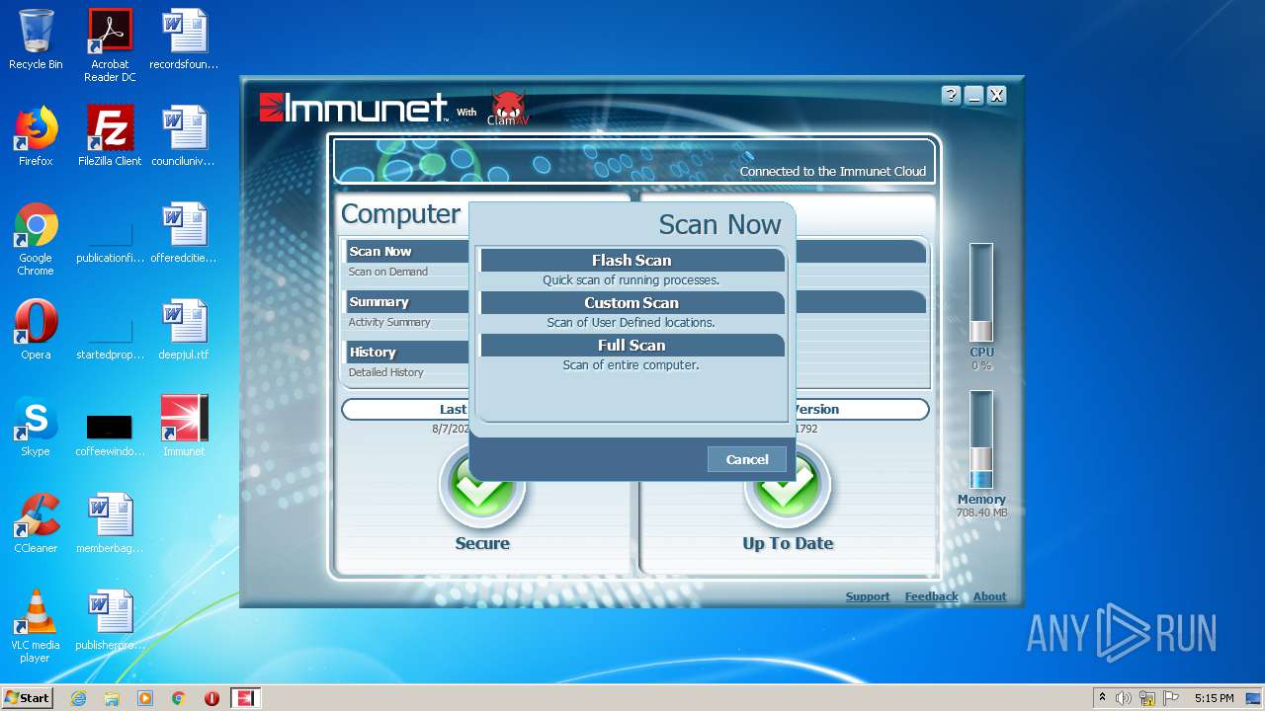This screenshot has width=1265, height=711.
Task: Select the Firefox desktop shortcut
Action: [36, 135]
